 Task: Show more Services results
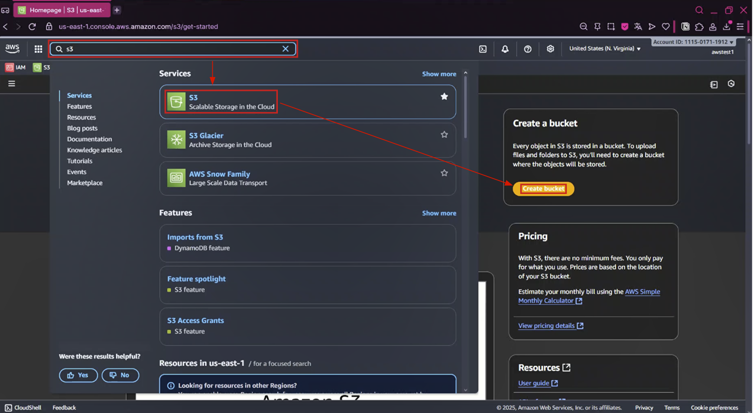click(x=439, y=74)
